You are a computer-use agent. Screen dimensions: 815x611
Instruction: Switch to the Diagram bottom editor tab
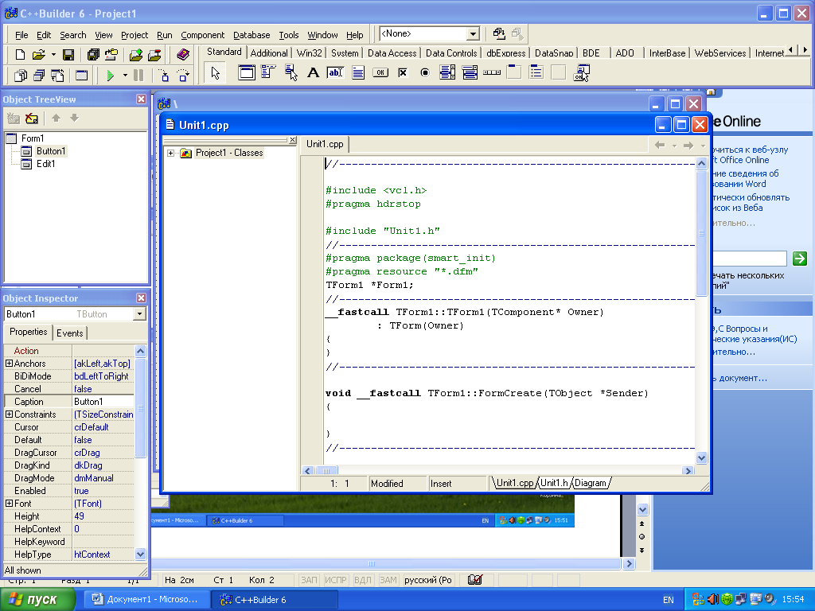(591, 483)
